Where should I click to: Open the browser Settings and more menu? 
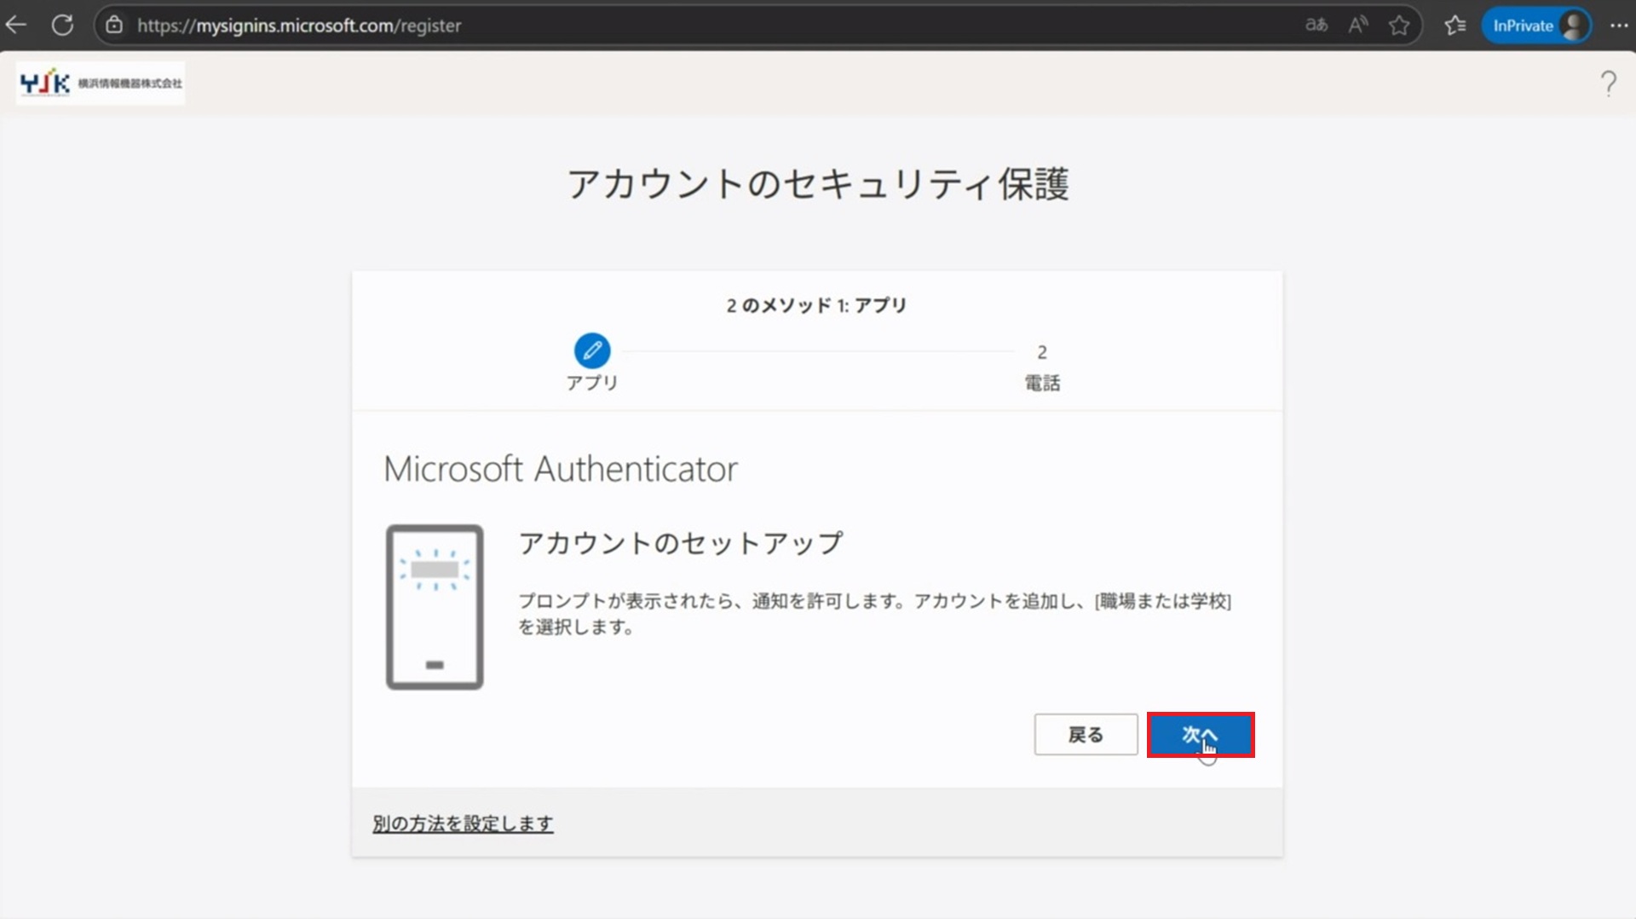(x=1618, y=26)
